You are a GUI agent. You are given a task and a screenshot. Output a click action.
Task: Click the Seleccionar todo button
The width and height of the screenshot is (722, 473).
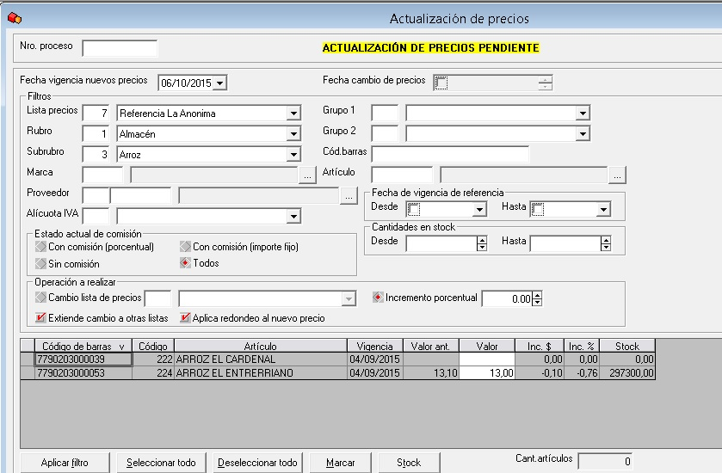161,463
